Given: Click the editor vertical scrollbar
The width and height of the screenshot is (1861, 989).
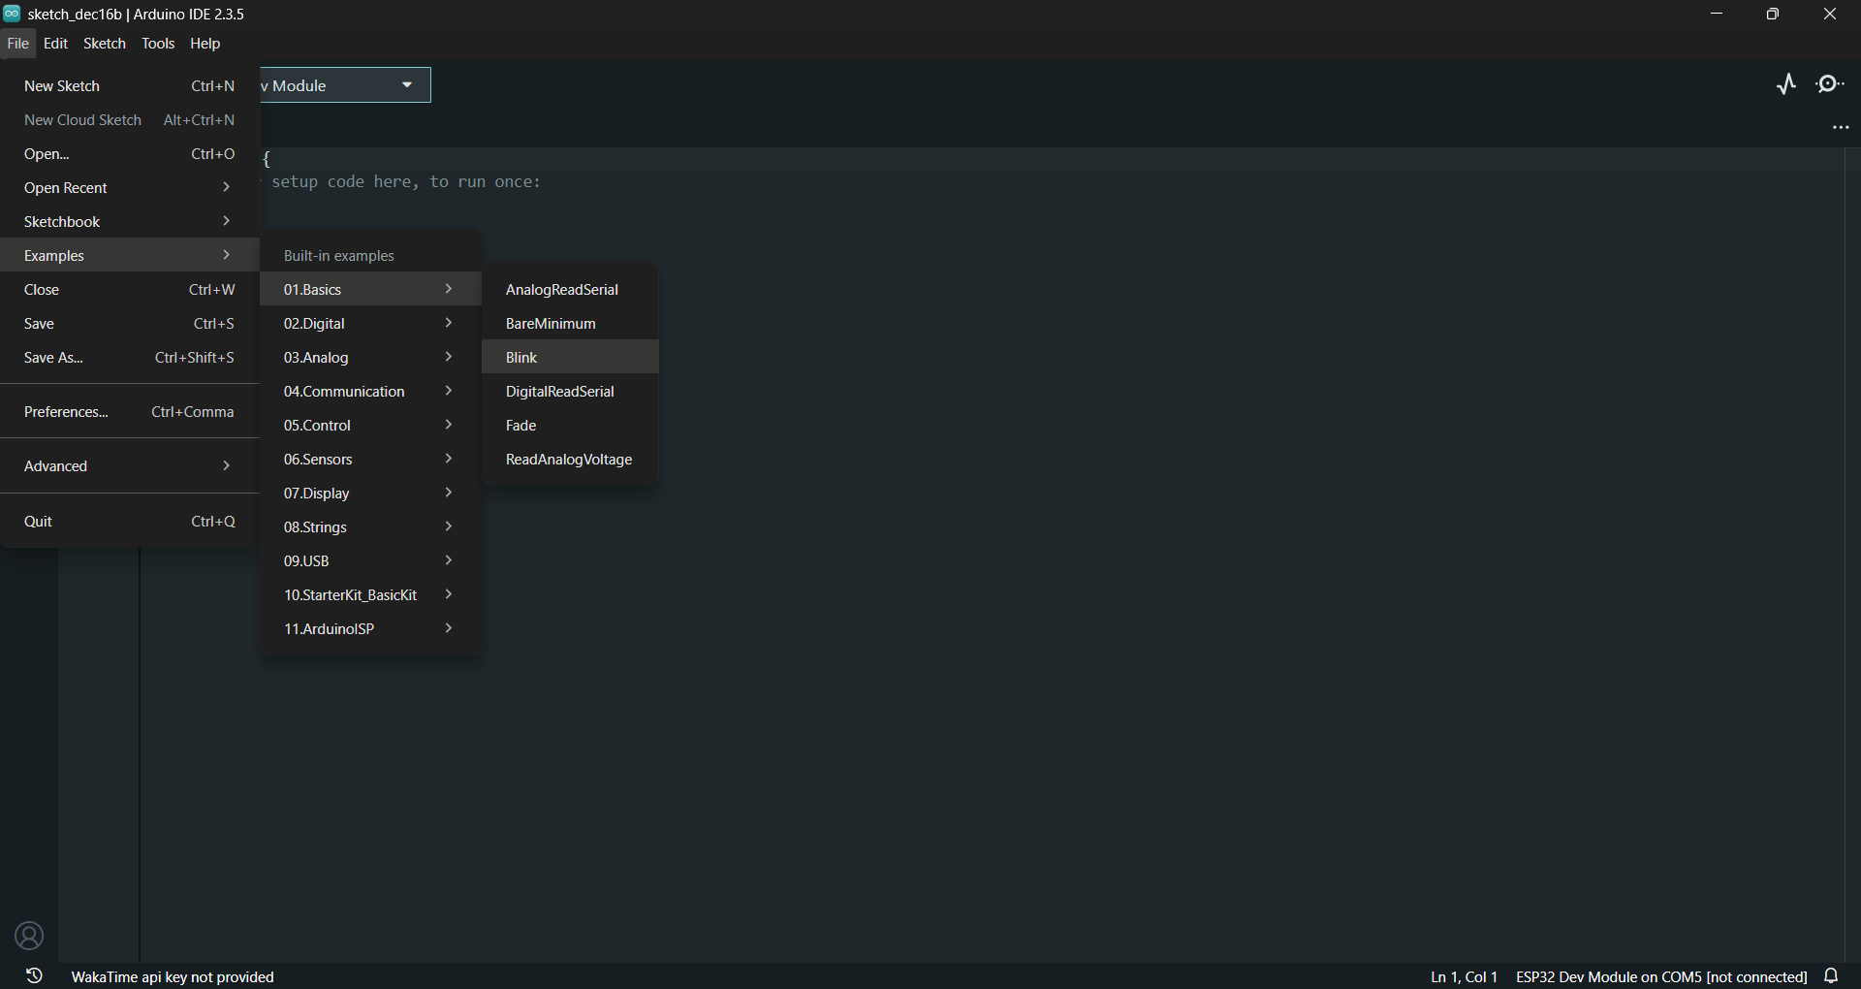Looking at the screenshot, I should coord(1852,553).
